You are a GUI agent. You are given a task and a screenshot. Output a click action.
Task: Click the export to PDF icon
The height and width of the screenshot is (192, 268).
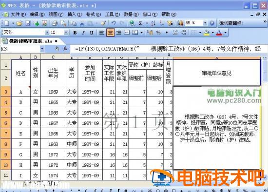(x=45, y=23)
